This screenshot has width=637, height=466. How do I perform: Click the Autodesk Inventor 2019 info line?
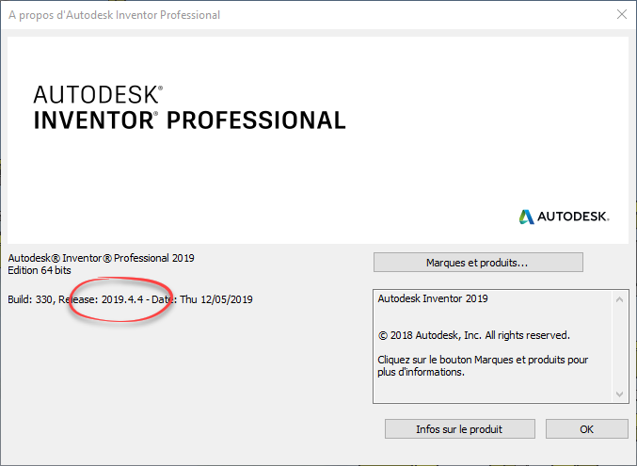(x=433, y=298)
